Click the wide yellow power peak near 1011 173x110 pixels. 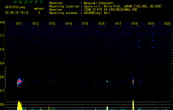click(20, 105)
